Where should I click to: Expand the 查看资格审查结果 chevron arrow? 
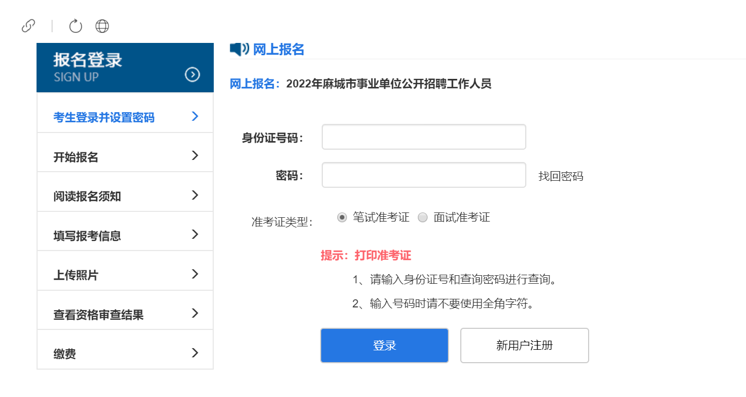(195, 313)
